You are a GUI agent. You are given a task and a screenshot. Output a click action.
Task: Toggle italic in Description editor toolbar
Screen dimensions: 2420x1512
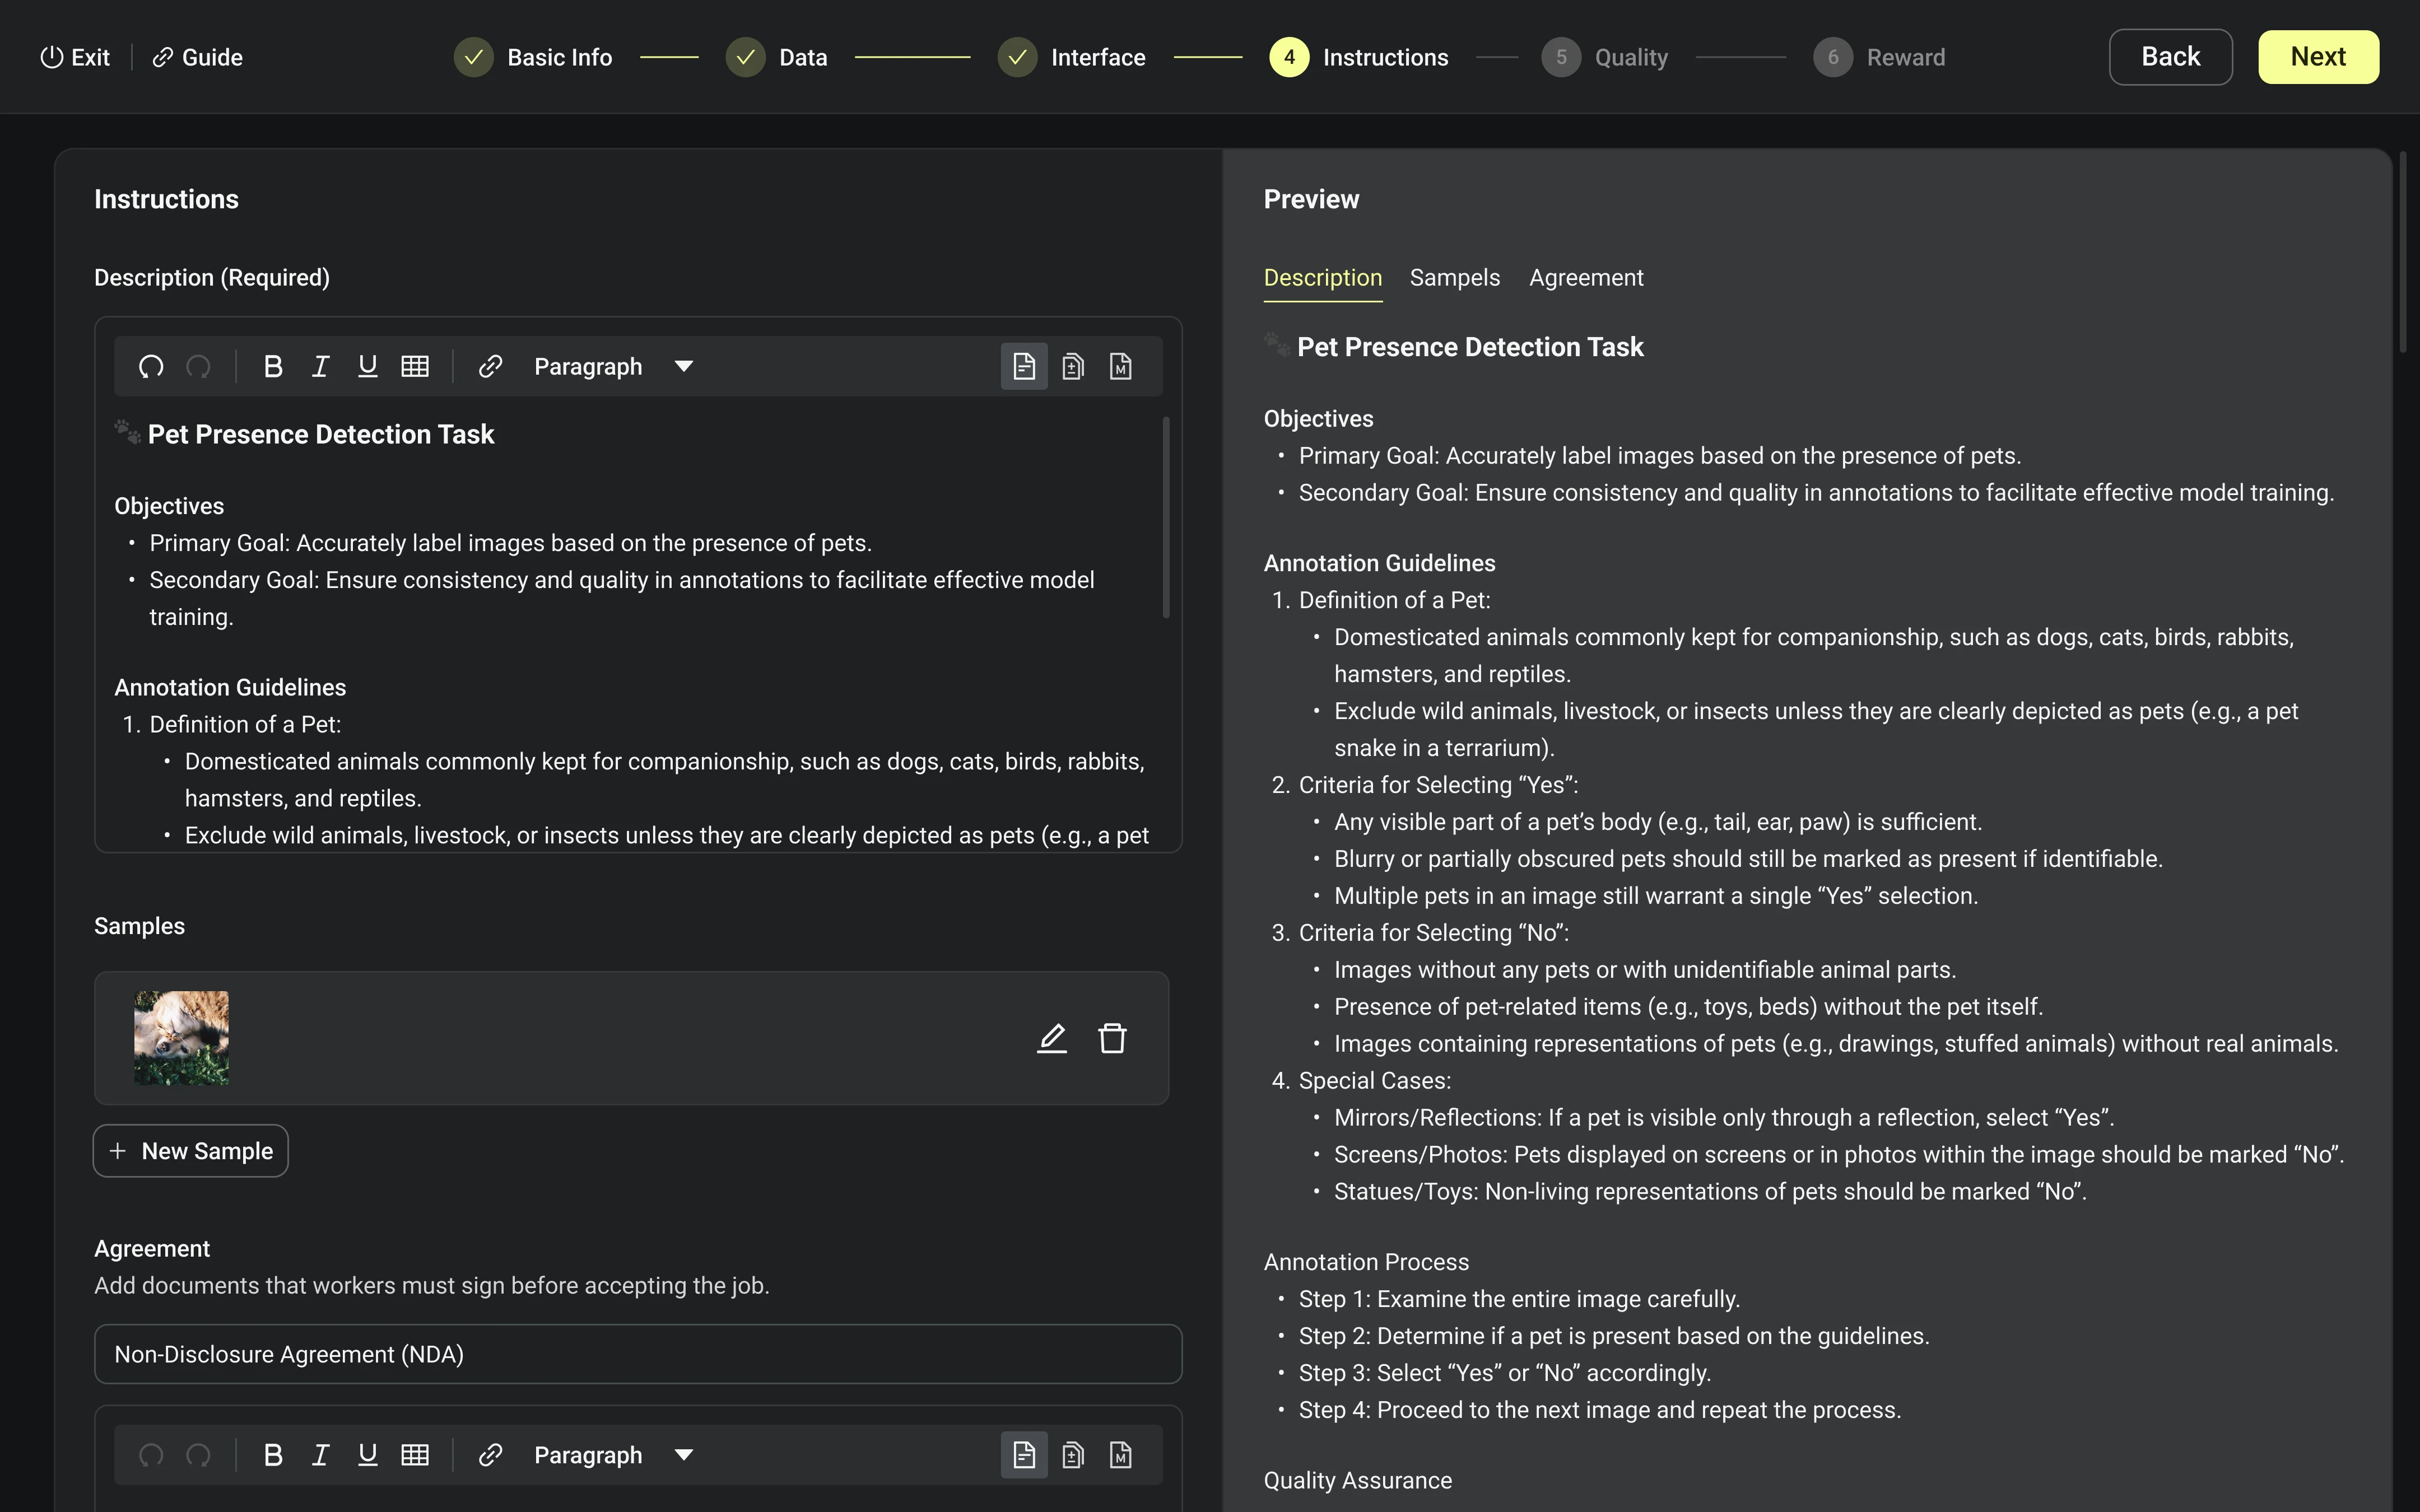click(320, 367)
